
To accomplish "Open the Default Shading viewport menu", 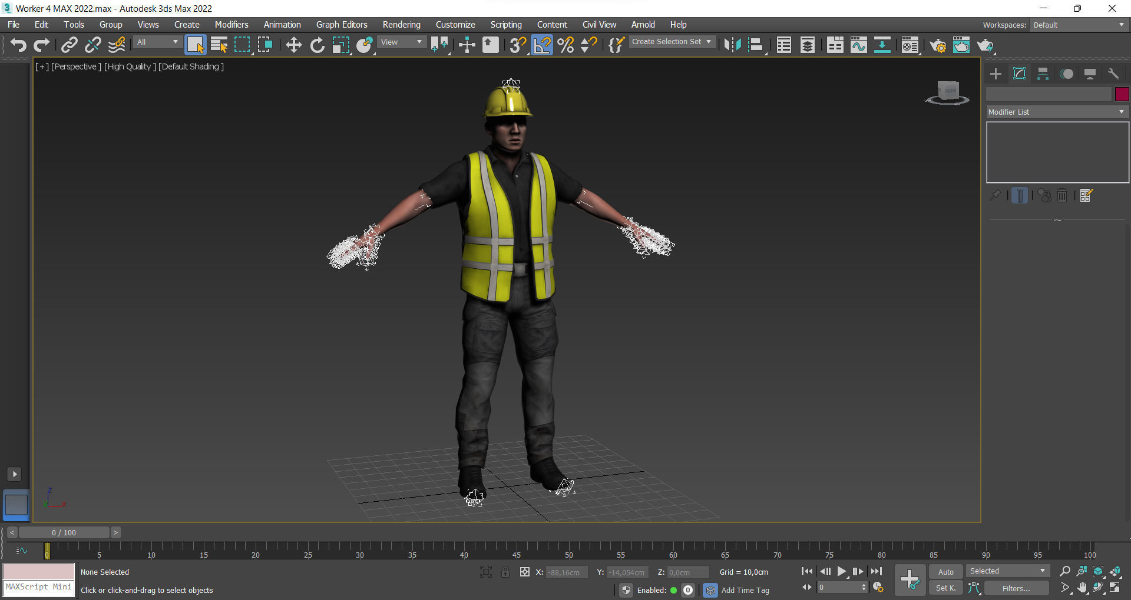I will pyautogui.click(x=191, y=66).
